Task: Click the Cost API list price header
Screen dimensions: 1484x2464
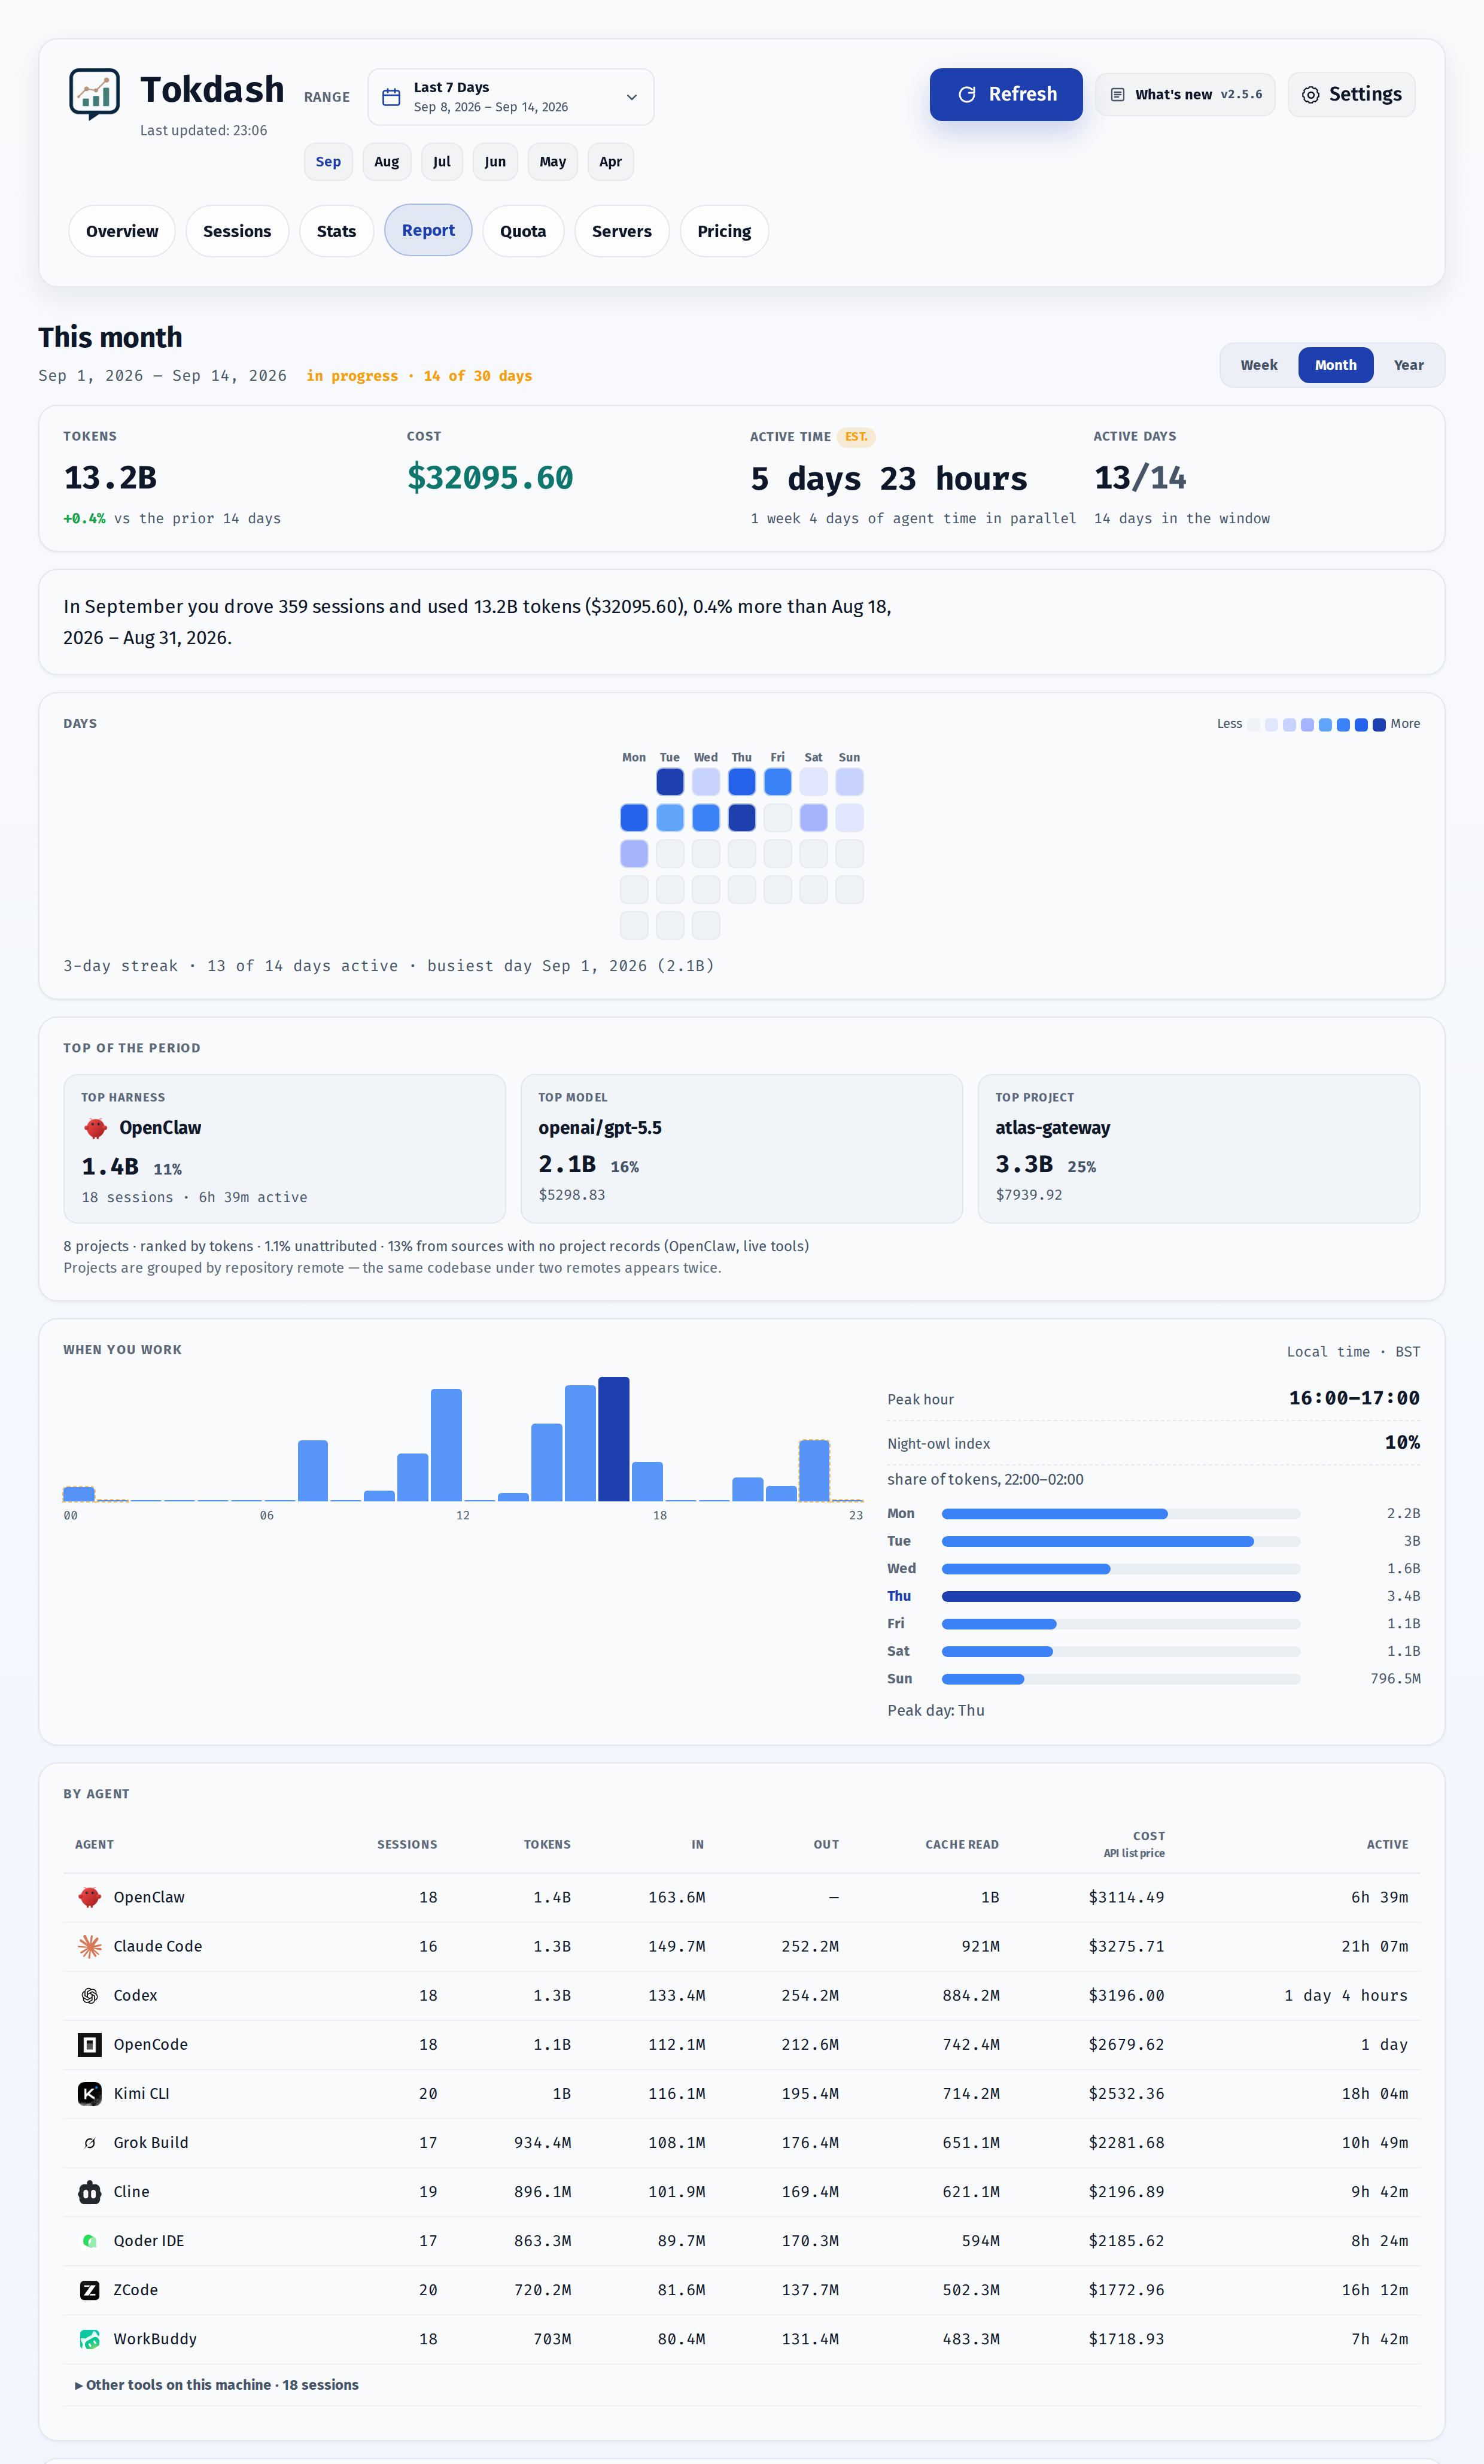Action: tap(1134, 1845)
